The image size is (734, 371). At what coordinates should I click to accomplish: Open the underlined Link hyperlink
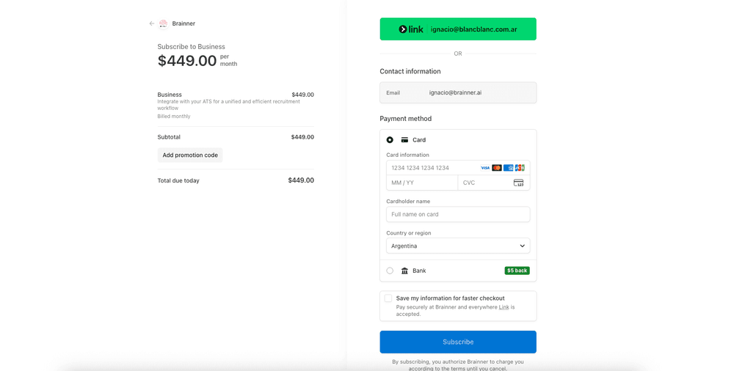tap(504, 307)
